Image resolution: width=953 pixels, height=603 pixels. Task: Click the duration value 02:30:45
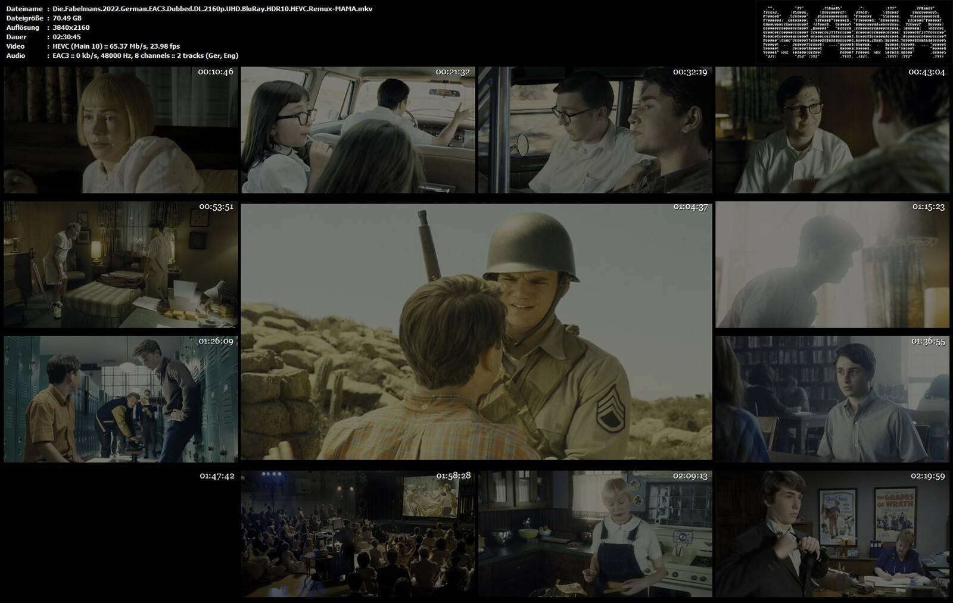point(67,37)
